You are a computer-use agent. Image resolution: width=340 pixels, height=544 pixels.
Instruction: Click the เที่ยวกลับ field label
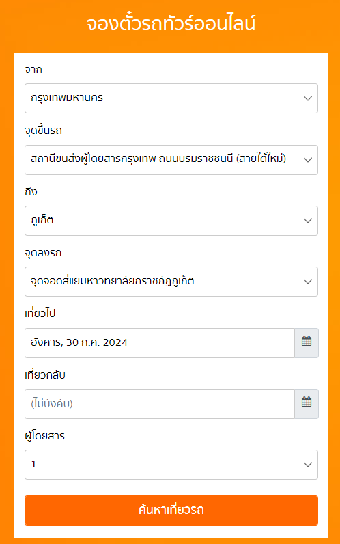tap(45, 375)
